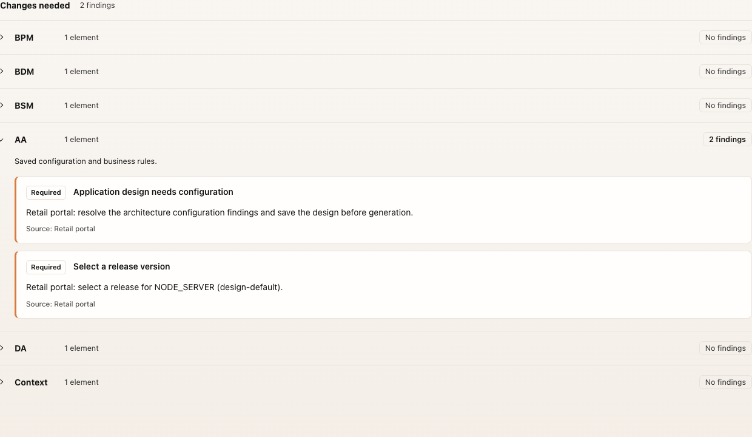This screenshot has height=437, width=752.
Task: Click AA's 1 element count
Action: [x=81, y=140]
